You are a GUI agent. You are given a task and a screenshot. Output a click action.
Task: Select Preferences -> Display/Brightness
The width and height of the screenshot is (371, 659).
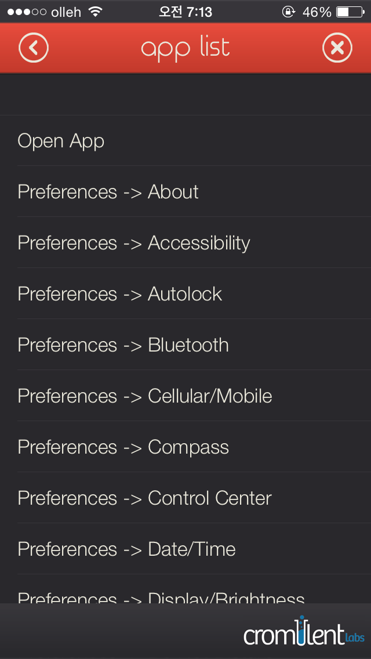click(x=185, y=589)
